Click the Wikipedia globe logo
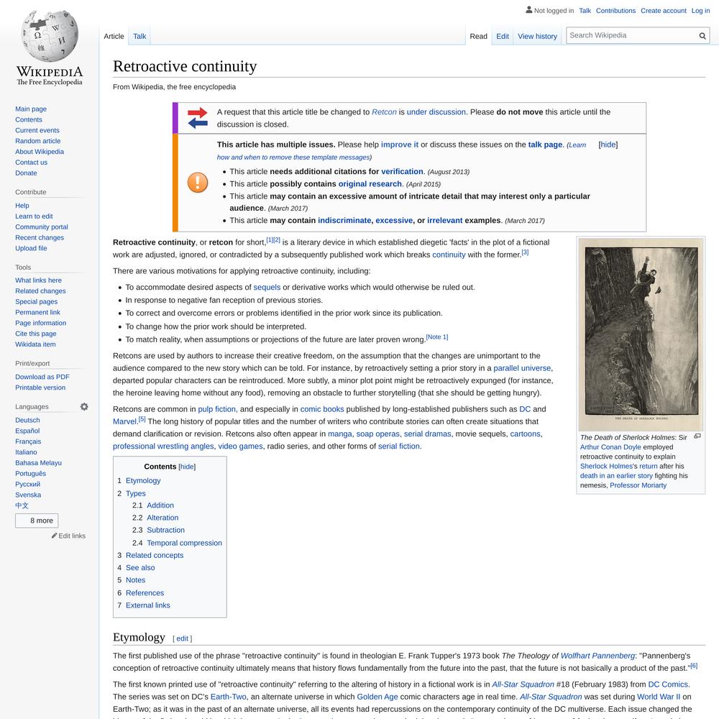The height and width of the screenshot is (719, 719). coord(50,36)
